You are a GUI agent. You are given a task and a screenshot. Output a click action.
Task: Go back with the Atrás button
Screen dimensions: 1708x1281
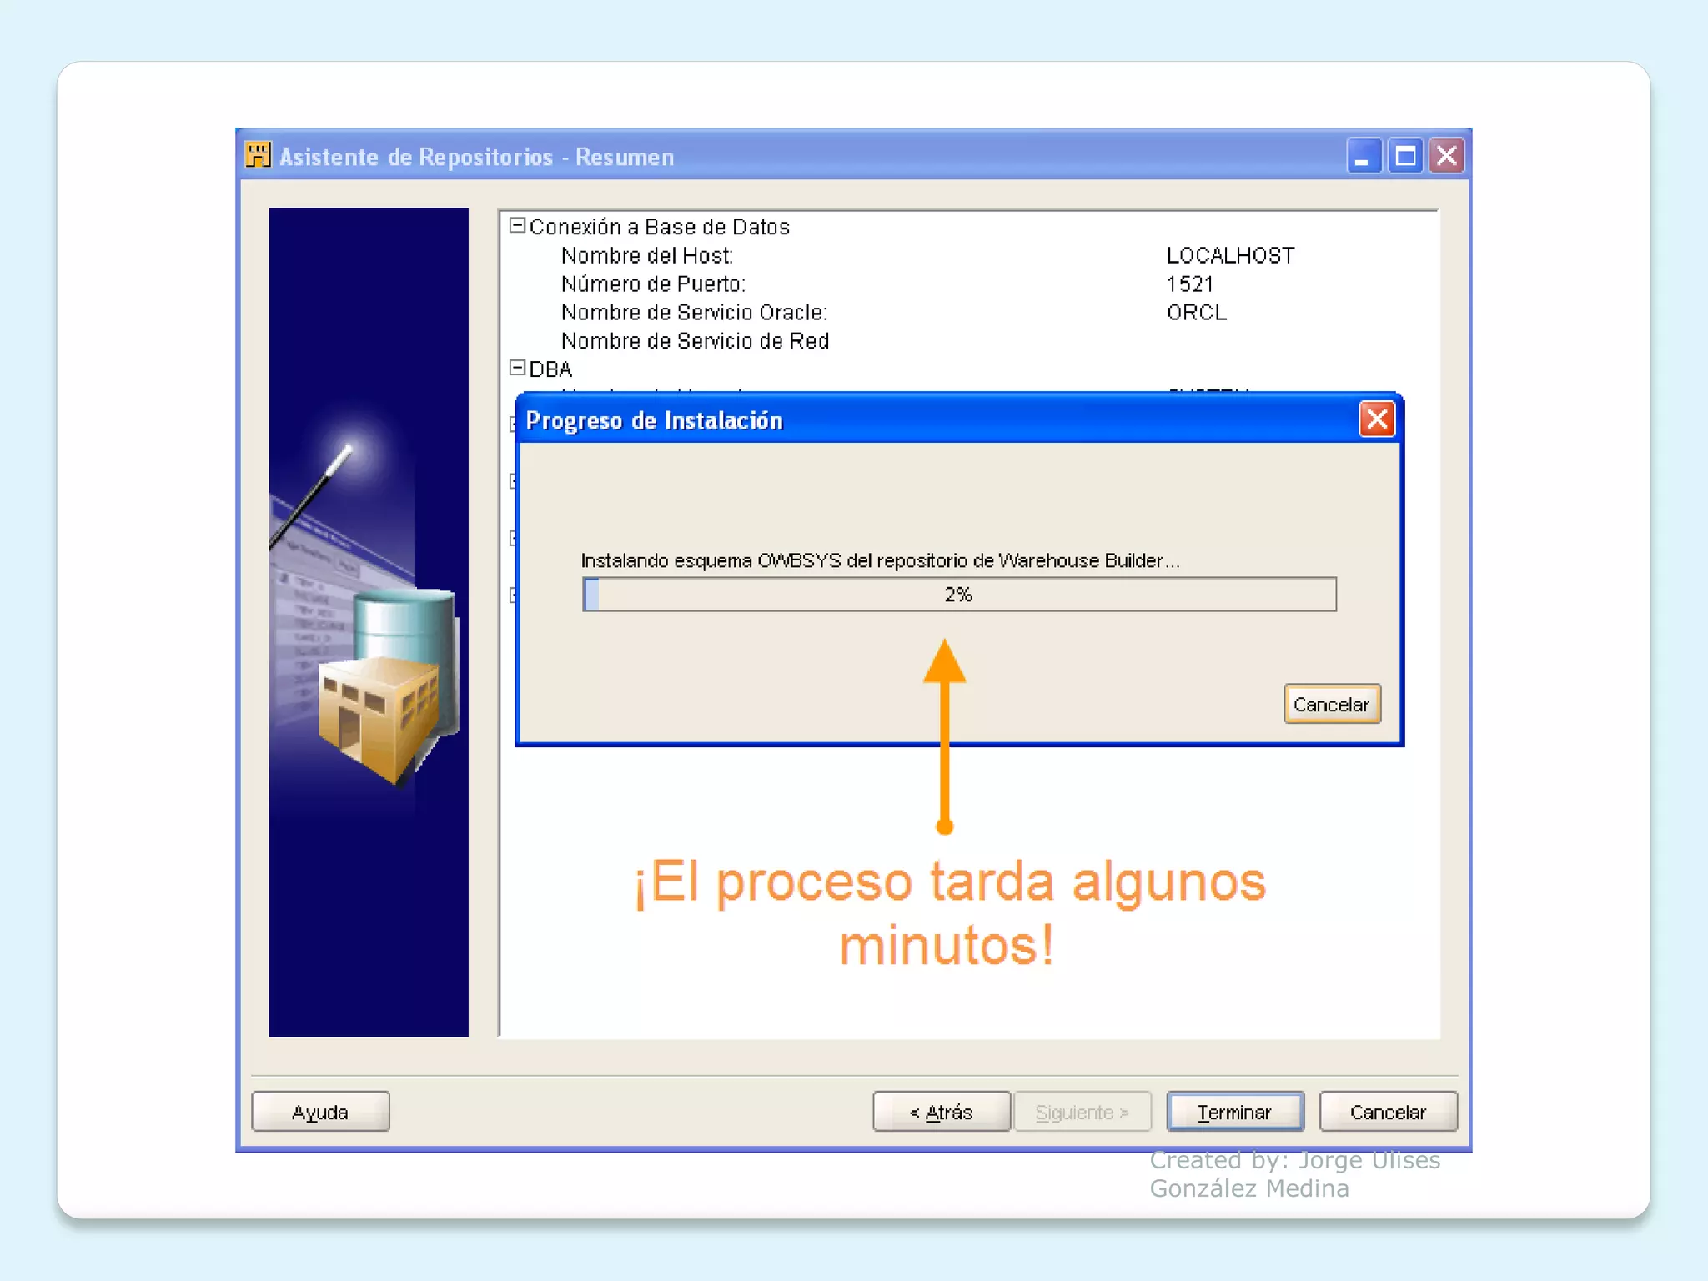pyautogui.click(x=942, y=1112)
